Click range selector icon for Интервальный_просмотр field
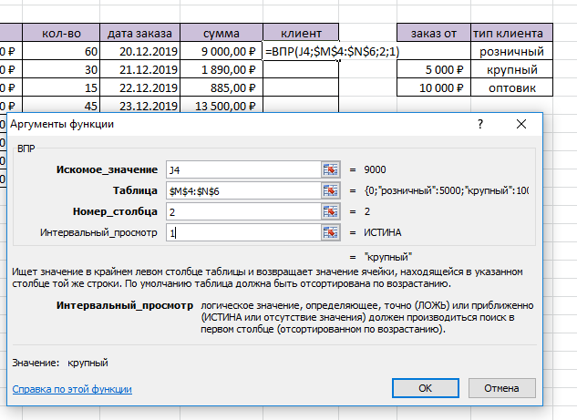The image size is (577, 420). click(331, 232)
